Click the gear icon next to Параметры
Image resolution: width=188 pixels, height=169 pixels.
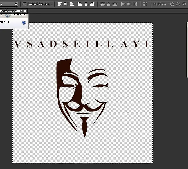click(x=8, y=15)
